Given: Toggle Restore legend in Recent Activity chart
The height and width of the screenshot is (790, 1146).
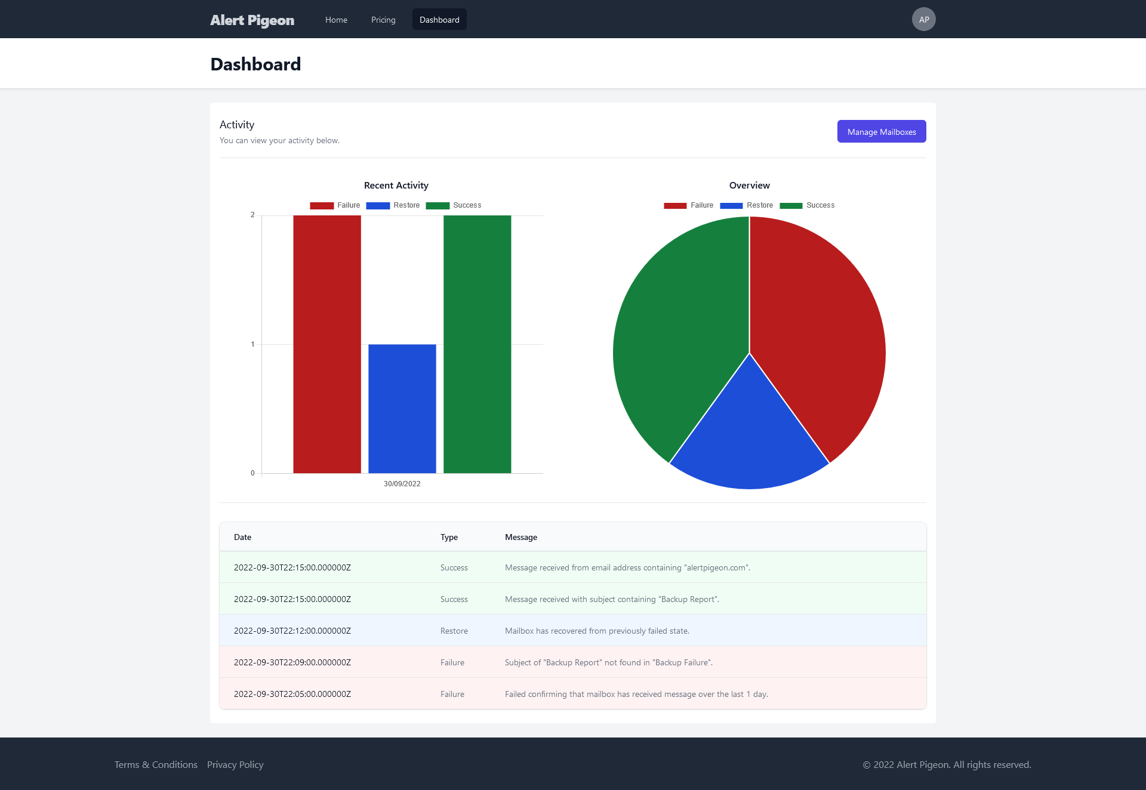Looking at the screenshot, I should 393,205.
